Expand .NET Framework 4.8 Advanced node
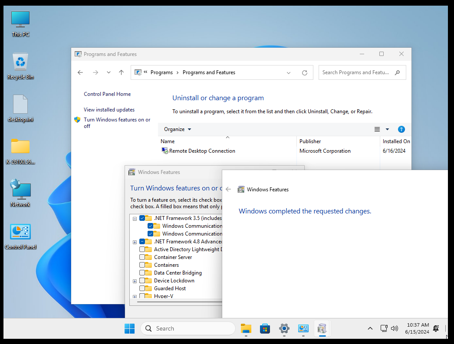The height and width of the screenshot is (344, 454). point(135,242)
